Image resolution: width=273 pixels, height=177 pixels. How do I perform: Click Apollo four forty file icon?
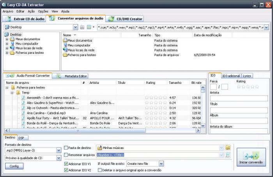[x=23, y=118]
